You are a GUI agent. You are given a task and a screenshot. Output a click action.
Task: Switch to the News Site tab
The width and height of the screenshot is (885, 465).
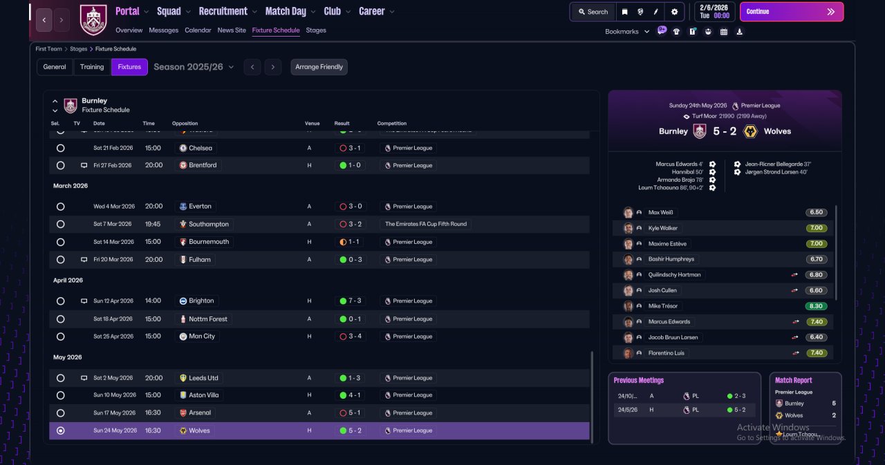(x=232, y=30)
